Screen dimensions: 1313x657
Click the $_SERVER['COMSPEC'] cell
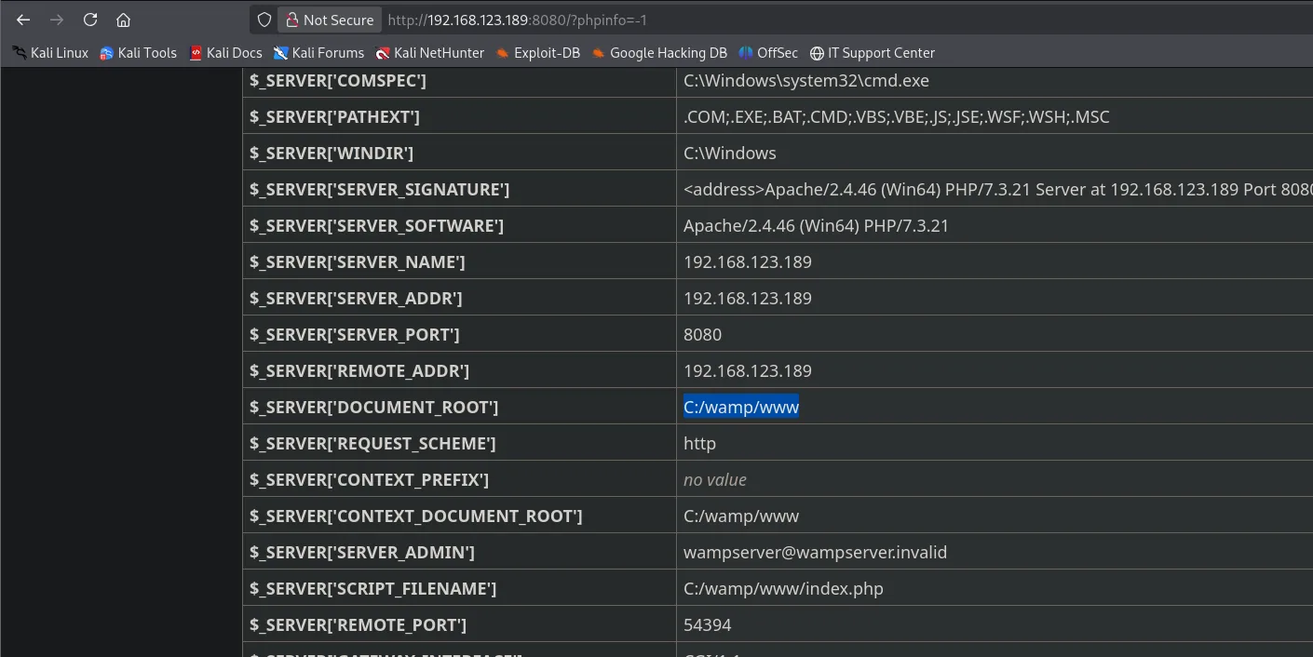459,81
